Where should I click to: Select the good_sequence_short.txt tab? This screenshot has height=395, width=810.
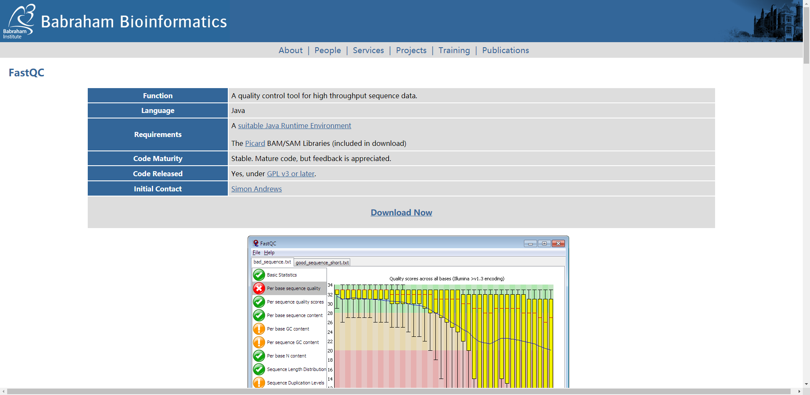(322, 262)
